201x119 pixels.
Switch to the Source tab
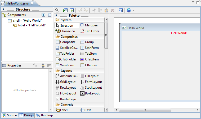pos(10,115)
